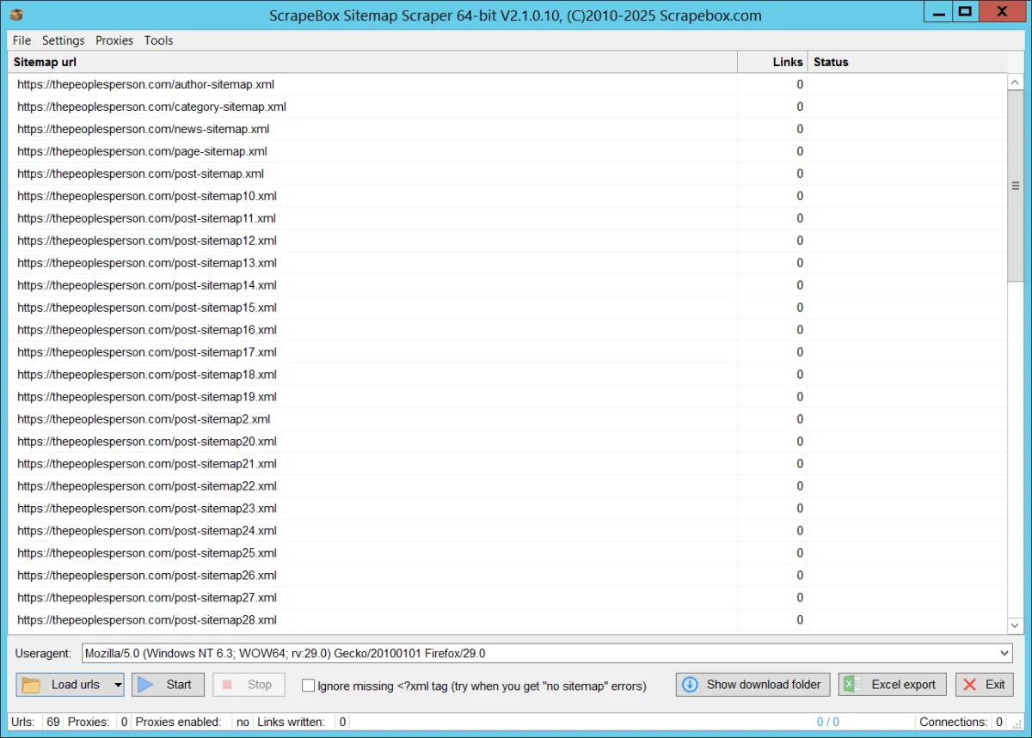Open the Tools menu
Image resolution: width=1032 pixels, height=738 pixels.
[x=158, y=40]
